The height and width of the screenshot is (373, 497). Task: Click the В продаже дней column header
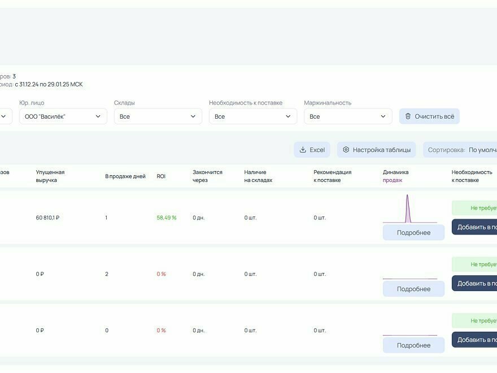(125, 176)
